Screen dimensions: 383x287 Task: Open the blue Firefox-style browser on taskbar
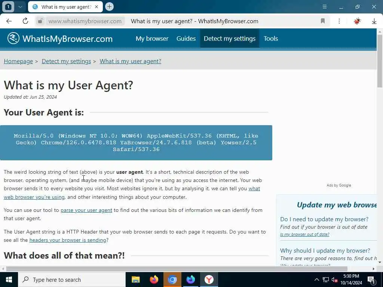click(190, 280)
